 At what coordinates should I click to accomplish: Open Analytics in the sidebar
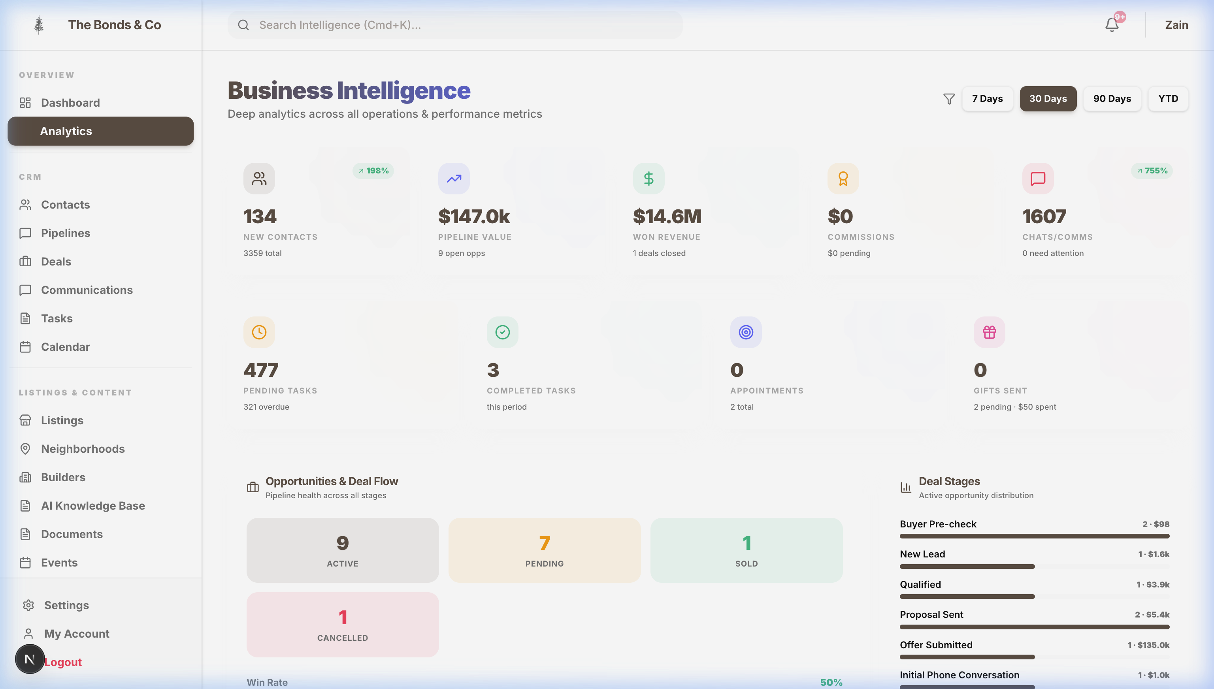[101, 131]
